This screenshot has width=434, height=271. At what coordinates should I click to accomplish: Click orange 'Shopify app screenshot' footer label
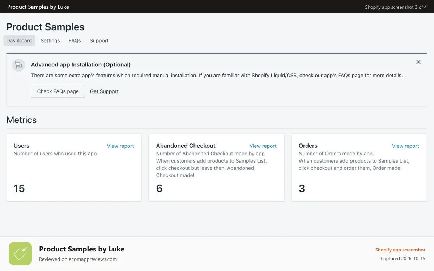click(400, 250)
